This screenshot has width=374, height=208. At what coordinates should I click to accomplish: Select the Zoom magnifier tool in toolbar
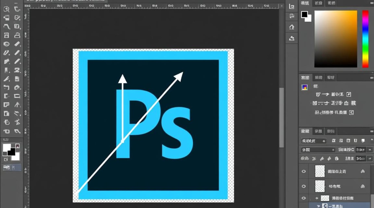point(6,9)
